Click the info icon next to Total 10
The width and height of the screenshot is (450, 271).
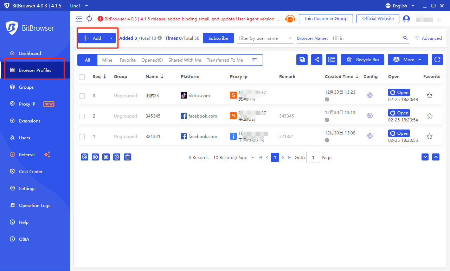(160, 38)
